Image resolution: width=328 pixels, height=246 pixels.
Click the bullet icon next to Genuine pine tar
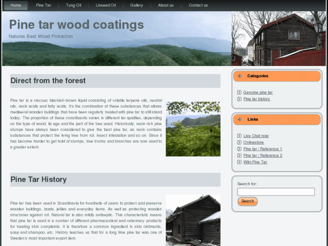click(239, 93)
